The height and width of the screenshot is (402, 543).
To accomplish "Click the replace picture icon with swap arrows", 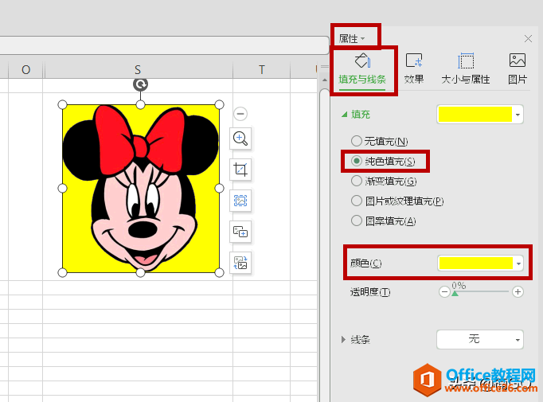I will pyautogui.click(x=240, y=262).
